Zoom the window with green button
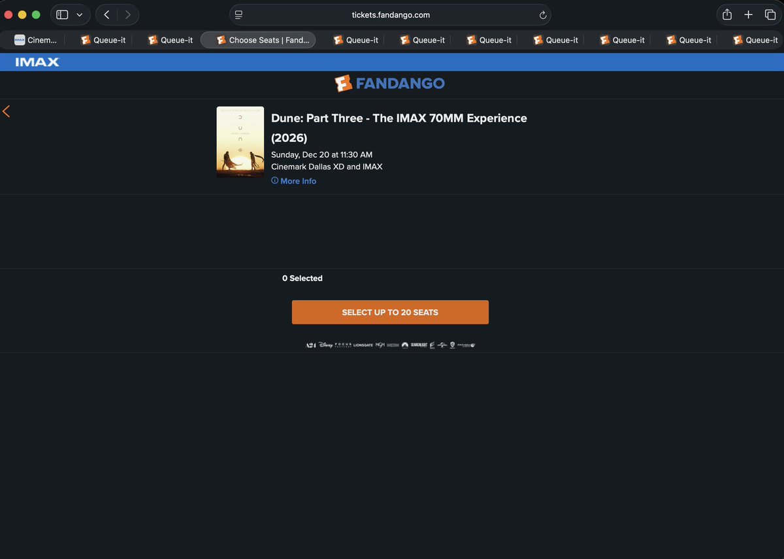 pos(36,14)
